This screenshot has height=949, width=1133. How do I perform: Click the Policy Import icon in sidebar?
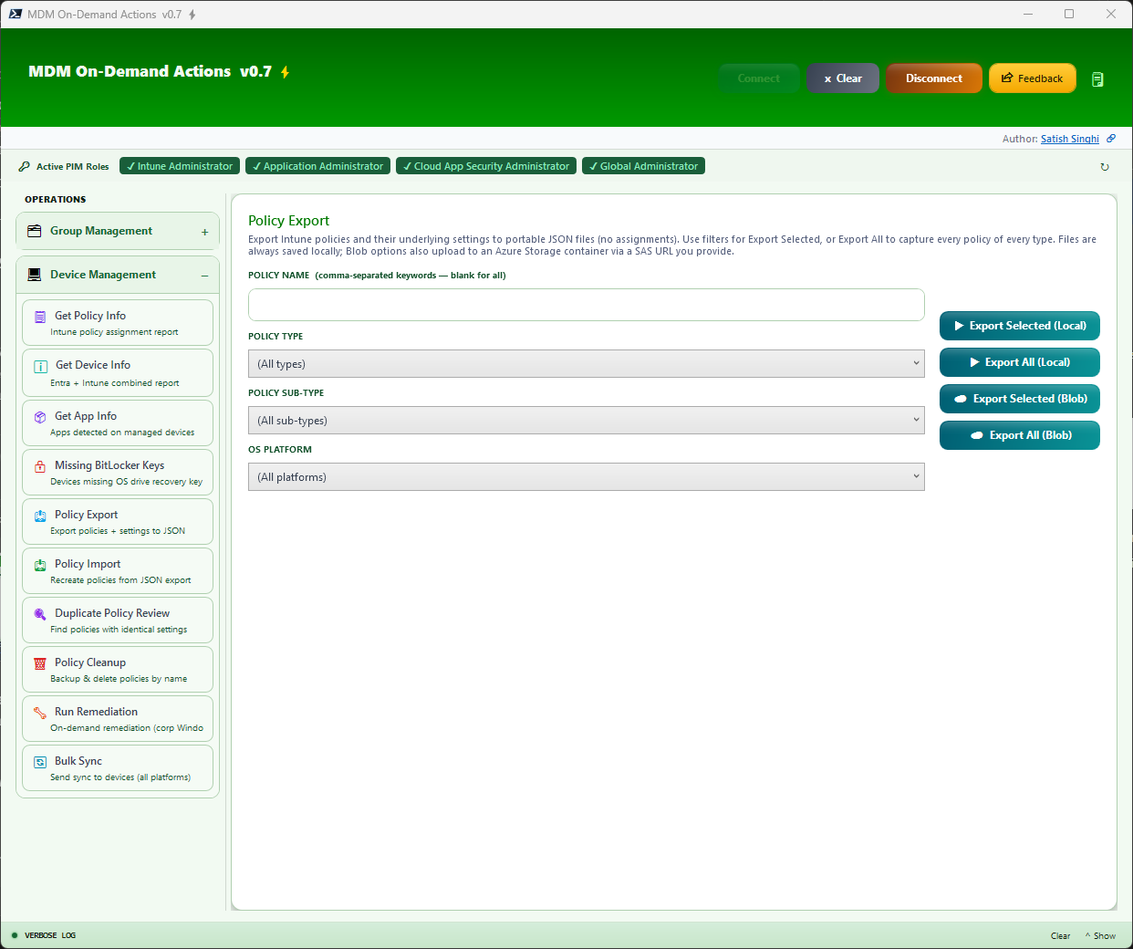[x=40, y=565]
